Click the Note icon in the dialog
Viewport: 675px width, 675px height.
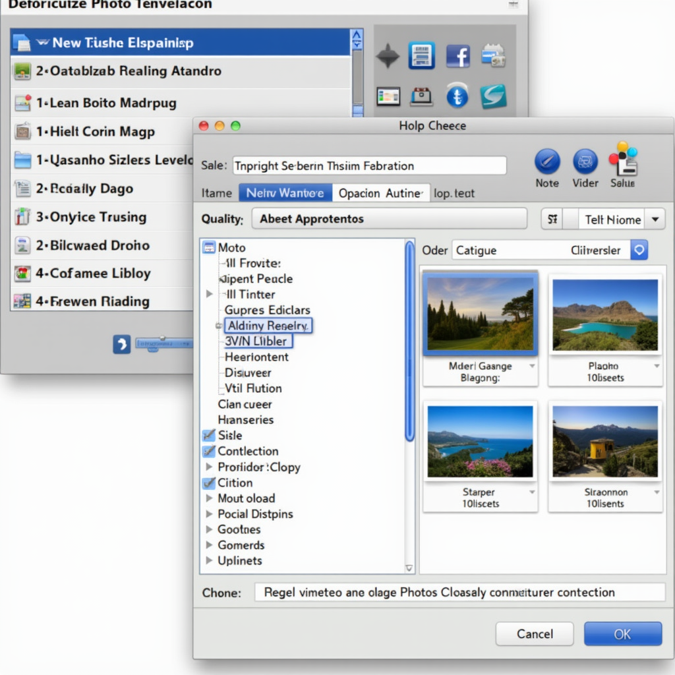click(546, 160)
